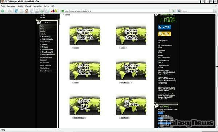Click the soccer ball icon on Umfrage panel
Image resolution: width=218 pixels, height=132 pixels.
pos(157,106)
